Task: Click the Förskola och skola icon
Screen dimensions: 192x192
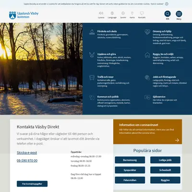Action: 92,32
